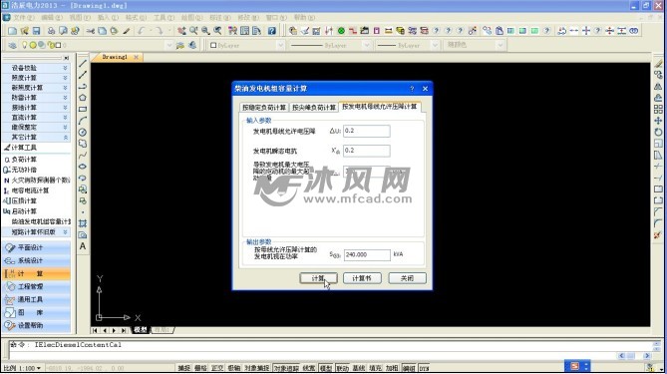Switch to 按稳定负荷计算 tab
Image resolution: width=667 pixels, height=374 pixels.
(264, 108)
